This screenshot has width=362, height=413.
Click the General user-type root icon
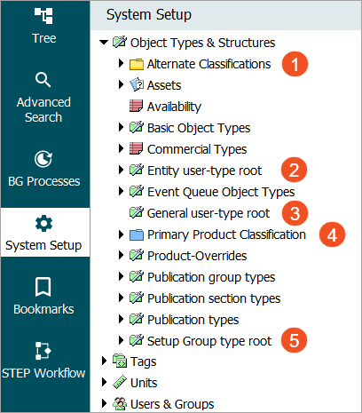point(137,213)
